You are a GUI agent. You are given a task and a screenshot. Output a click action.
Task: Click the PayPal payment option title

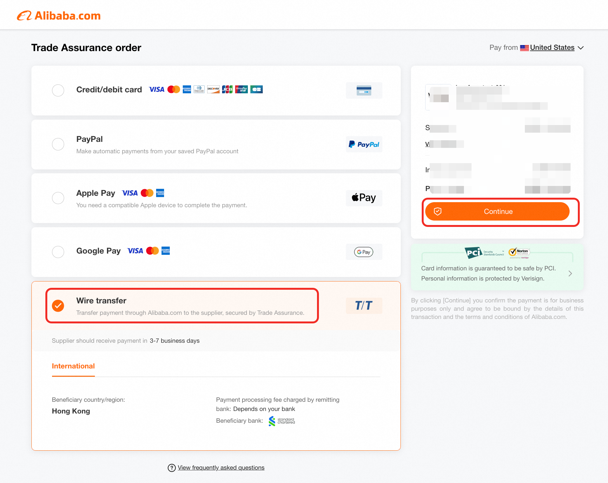pos(89,139)
